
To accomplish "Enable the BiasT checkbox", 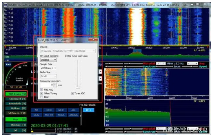I will [42, 97].
